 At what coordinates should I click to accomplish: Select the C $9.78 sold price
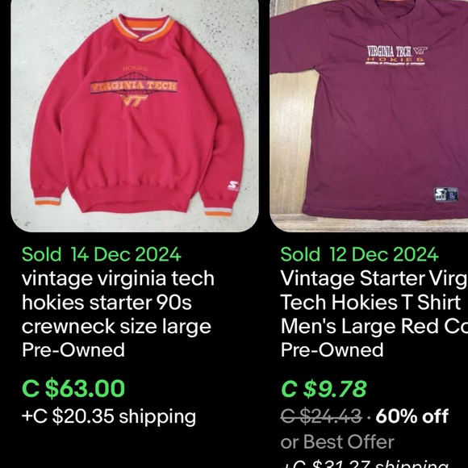(324, 388)
